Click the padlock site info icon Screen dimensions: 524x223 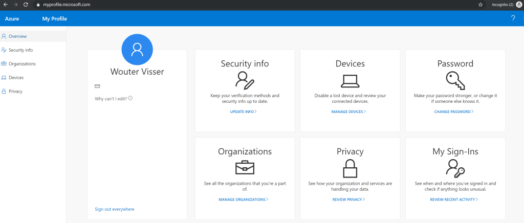tap(38, 5)
